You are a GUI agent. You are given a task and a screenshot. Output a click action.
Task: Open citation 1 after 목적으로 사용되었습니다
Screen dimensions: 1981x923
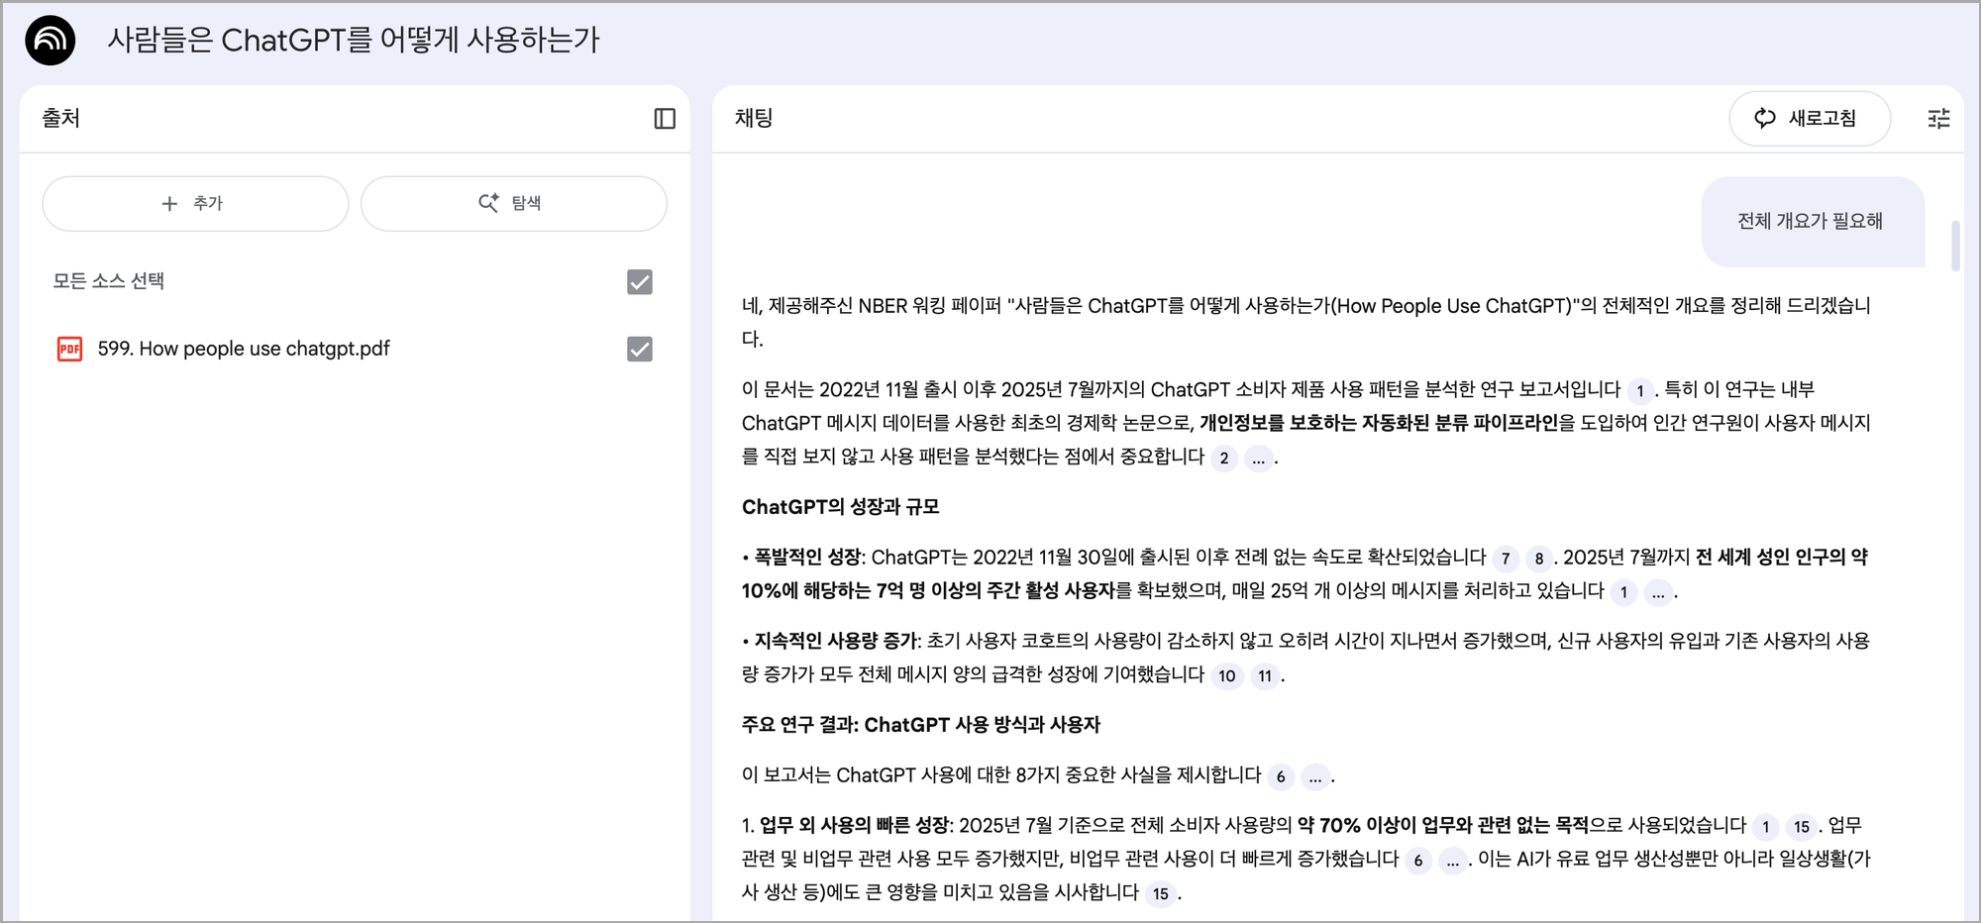tap(1765, 827)
